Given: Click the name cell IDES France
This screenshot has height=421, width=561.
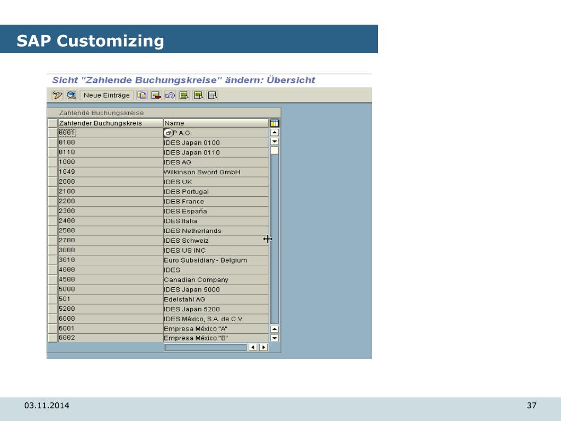Looking at the screenshot, I should tap(216, 201).
